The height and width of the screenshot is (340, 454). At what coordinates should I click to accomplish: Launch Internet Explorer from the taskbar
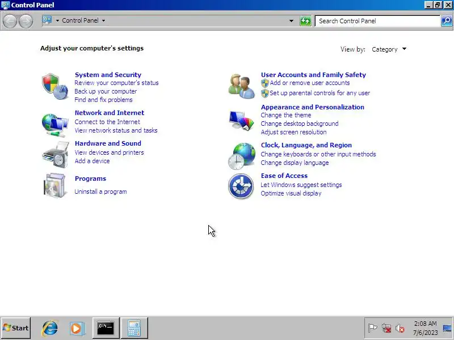pyautogui.click(x=50, y=328)
